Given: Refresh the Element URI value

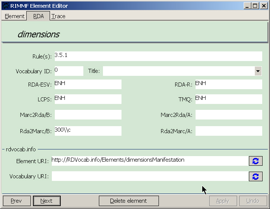Looking at the screenshot, I should (256, 161).
